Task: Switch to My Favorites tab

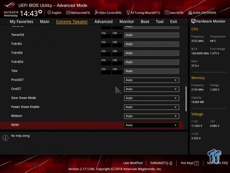Action: pos(22,22)
